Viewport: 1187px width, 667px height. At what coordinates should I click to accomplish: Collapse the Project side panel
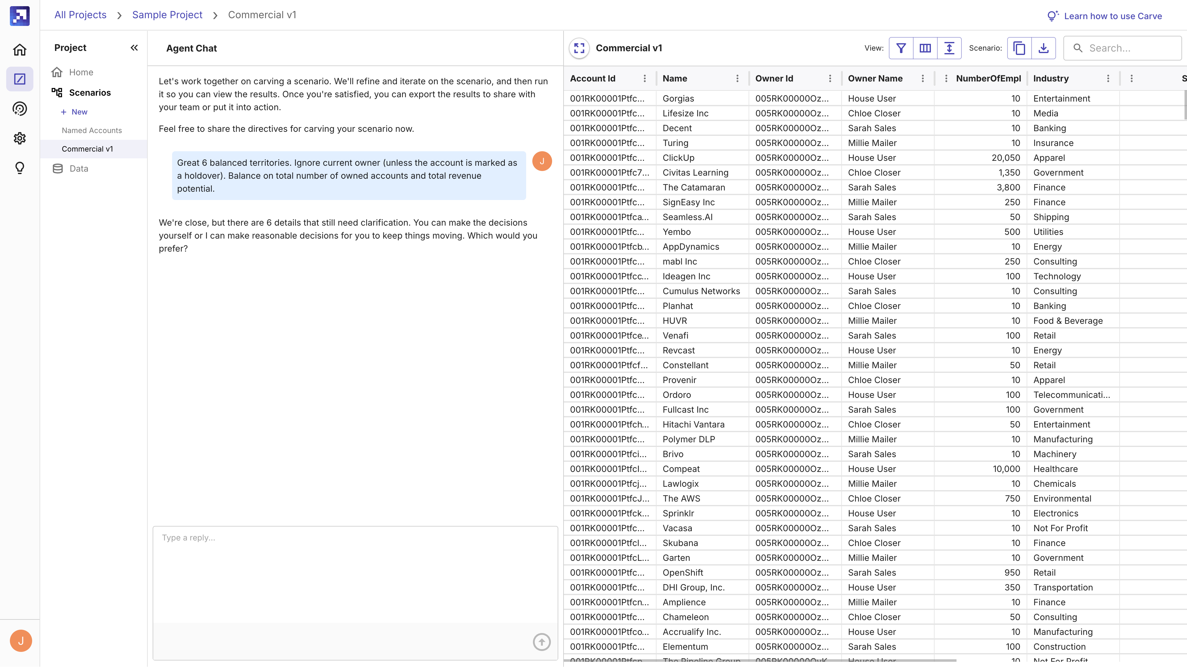pyautogui.click(x=134, y=48)
